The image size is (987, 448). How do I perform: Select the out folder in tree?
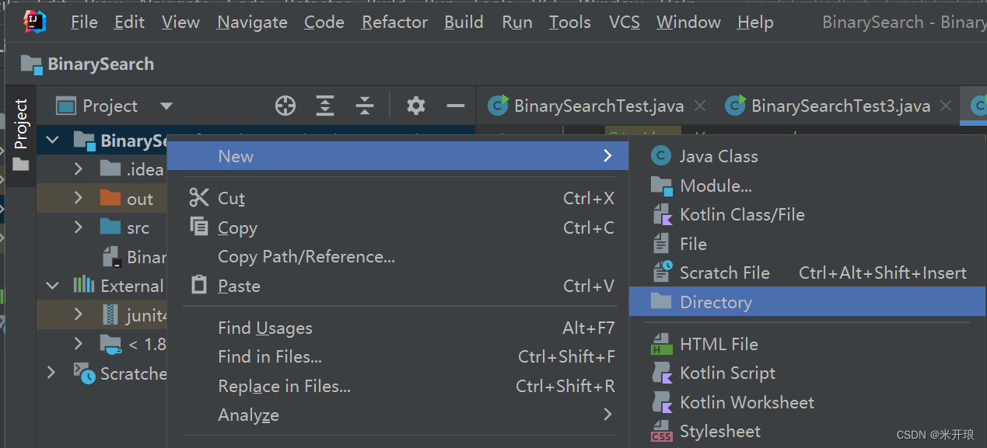(139, 199)
